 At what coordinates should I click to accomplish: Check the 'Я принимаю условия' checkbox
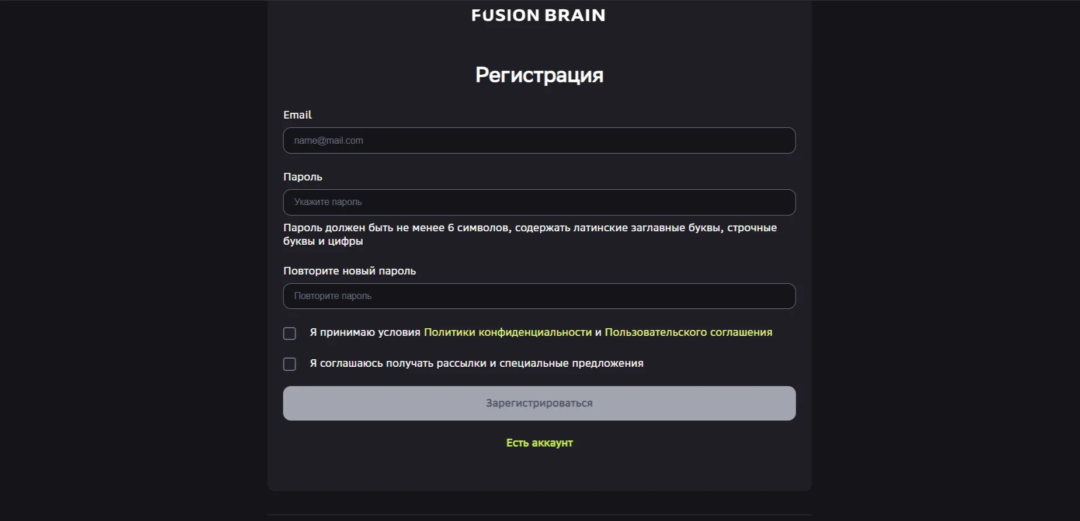pyautogui.click(x=290, y=334)
